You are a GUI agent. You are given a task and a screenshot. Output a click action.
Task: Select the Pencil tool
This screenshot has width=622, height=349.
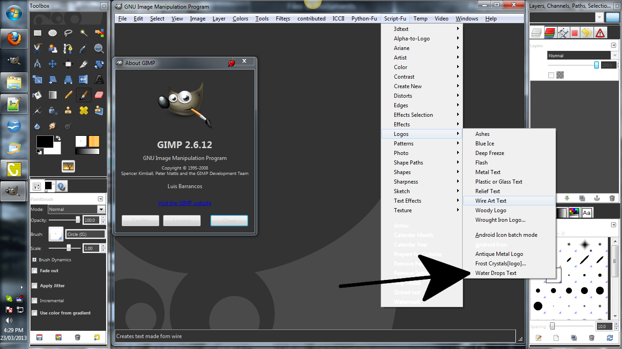(x=68, y=95)
